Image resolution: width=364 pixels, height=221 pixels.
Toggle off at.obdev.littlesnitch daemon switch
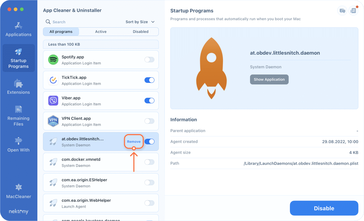(x=149, y=142)
